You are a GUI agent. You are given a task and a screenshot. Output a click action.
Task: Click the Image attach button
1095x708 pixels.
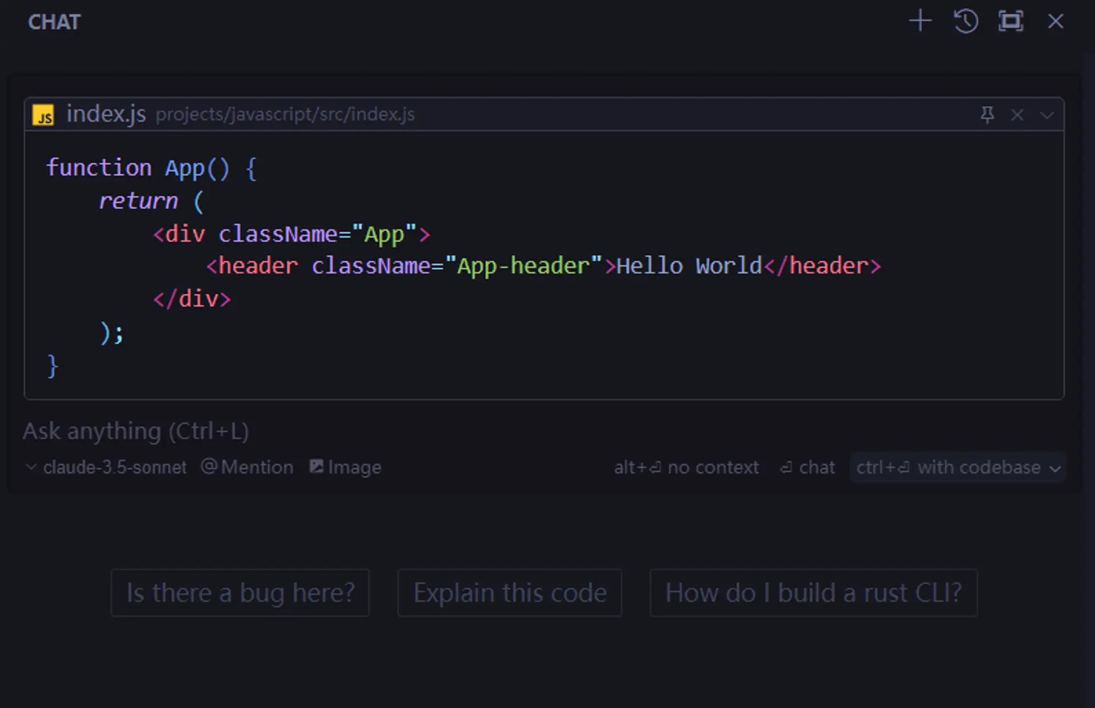click(345, 467)
